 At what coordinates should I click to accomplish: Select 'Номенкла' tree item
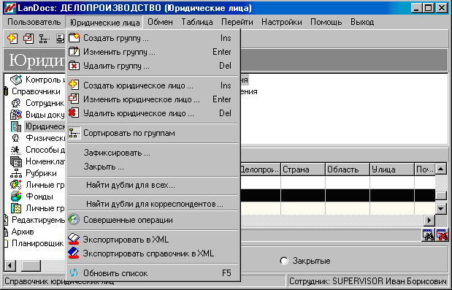coord(45,161)
